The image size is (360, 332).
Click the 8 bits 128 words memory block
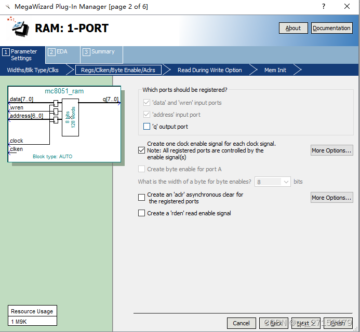70,117
